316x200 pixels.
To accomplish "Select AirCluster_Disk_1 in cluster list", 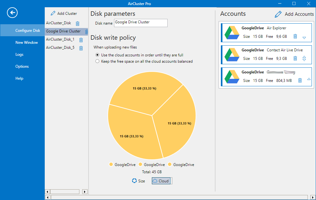I will tap(60, 39).
